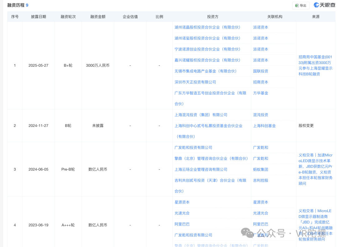
Task: Open investor 上海科创中心贰号私募投资基金合伙企业
Action: (208, 131)
